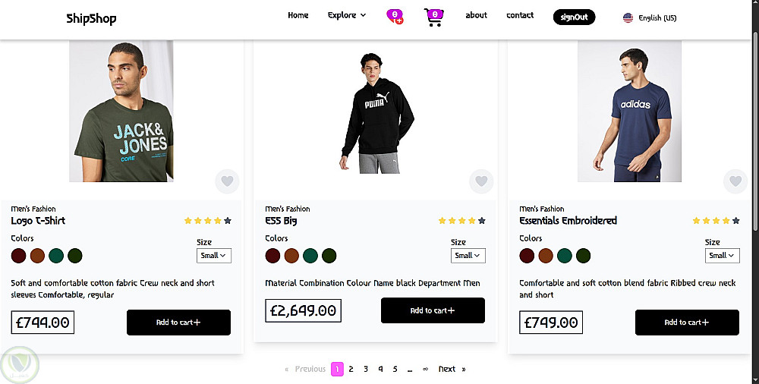Click the star rating of ESS Big
759x384 pixels.
pyautogui.click(x=461, y=221)
